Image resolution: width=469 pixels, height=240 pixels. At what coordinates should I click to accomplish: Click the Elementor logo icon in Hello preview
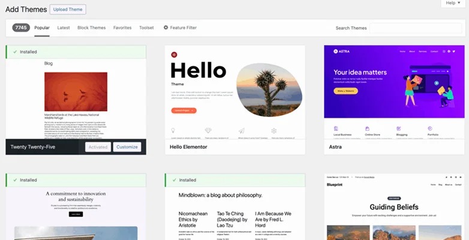(174, 55)
